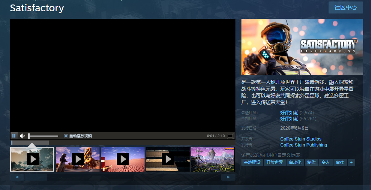Pause the trailer video
Viewport: 371px width, 190px height.
click(x=14, y=136)
